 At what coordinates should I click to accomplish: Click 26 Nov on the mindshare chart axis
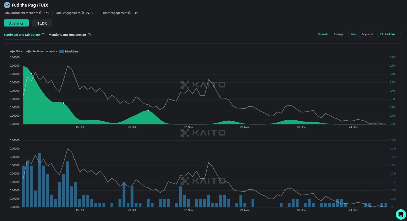click(245, 210)
